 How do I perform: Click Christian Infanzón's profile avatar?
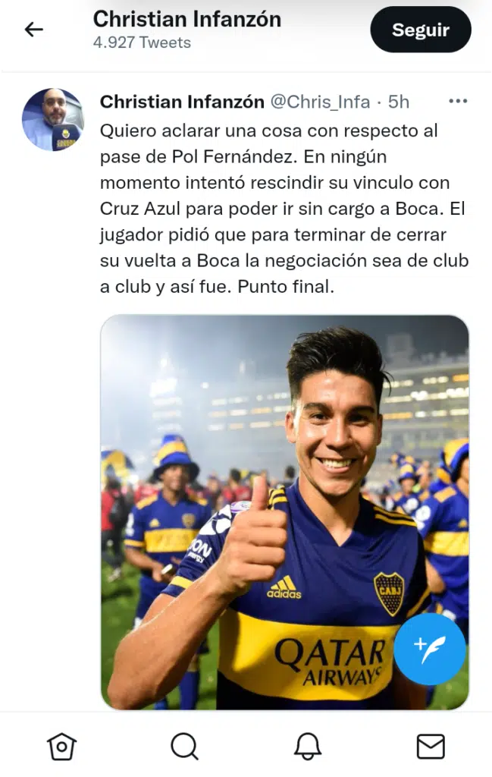pyautogui.click(x=53, y=119)
